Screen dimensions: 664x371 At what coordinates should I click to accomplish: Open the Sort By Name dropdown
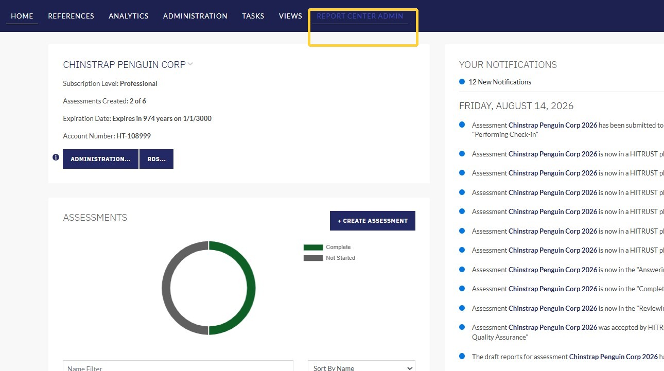pyautogui.click(x=361, y=367)
